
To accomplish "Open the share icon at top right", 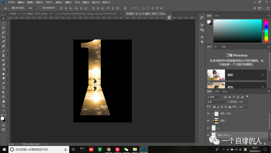I will pyautogui.click(x=268, y=8).
